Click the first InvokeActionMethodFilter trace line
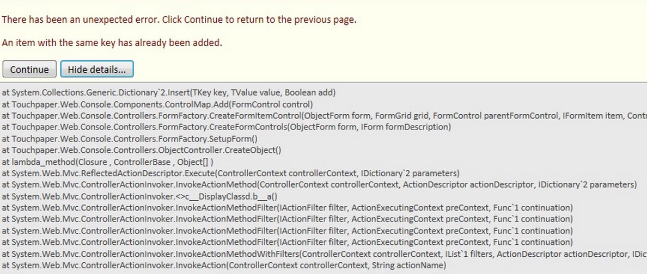Viewport: 647px width, 278px height. coord(287,208)
